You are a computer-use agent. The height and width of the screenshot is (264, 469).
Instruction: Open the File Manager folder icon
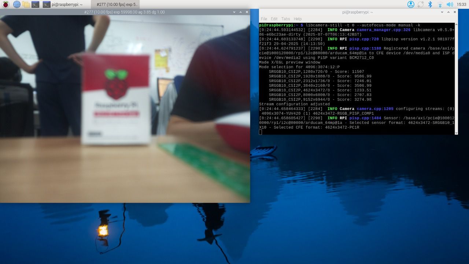point(26,4)
